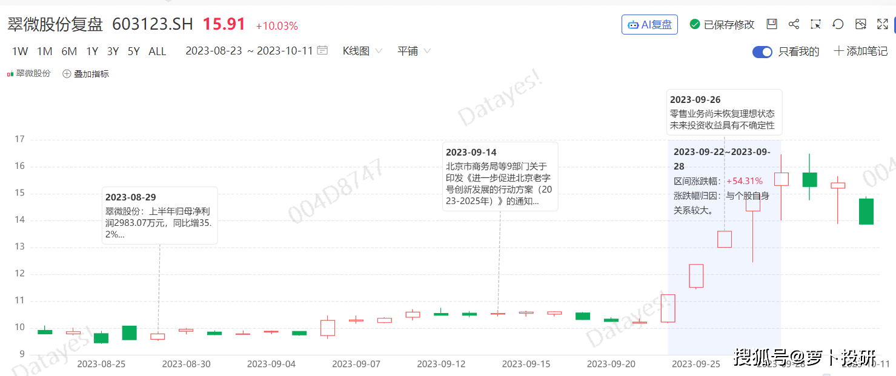
Task: Enter fullscreen with the expand arrows icon
Action: pos(882,24)
